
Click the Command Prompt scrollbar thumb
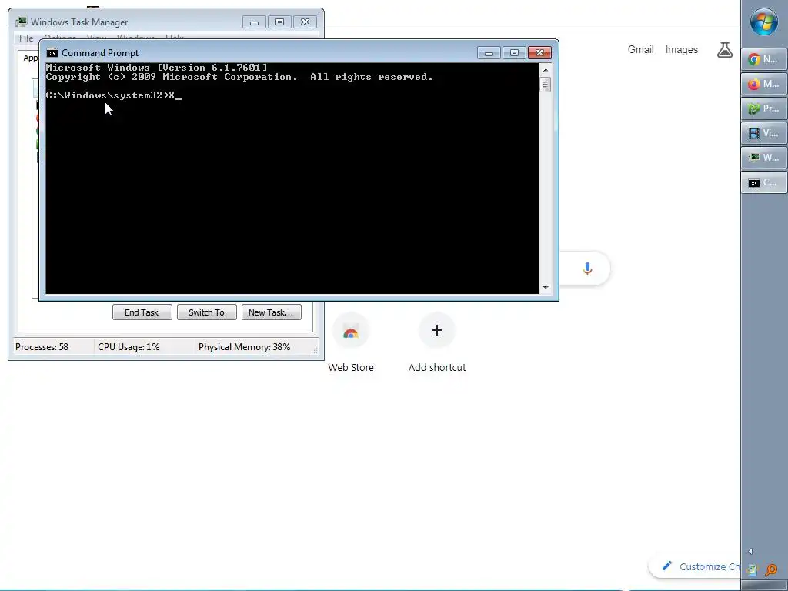click(546, 85)
